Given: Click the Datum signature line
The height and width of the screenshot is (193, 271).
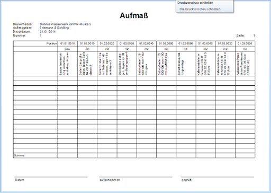Looking at the screenshot, I should 51,177.
